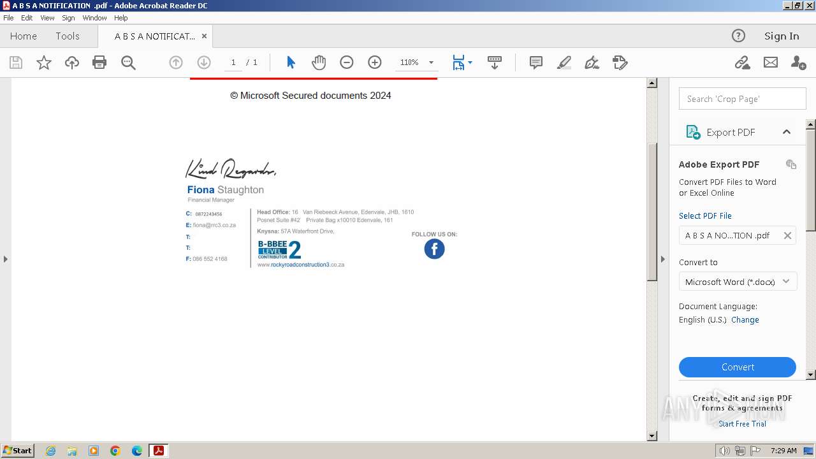Screen dimensions: 816x459
Task: Click the Start Free Trial link
Action: (742, 424)
